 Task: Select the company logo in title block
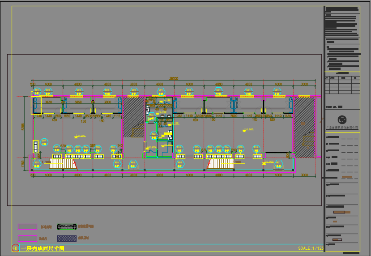coord(342,120)
